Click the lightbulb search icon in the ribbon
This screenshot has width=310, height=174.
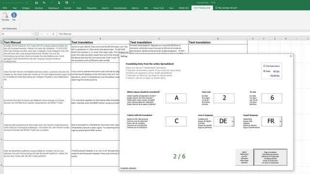pos(216,8)
